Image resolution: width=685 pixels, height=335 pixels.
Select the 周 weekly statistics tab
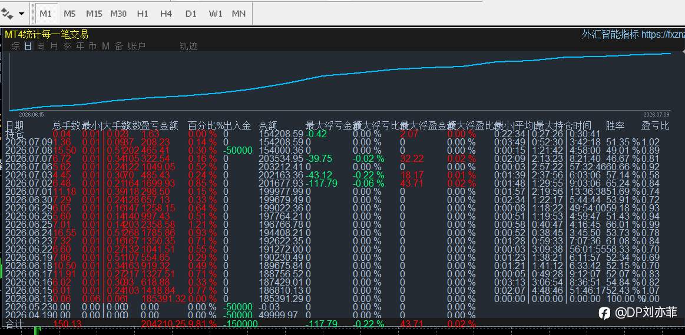tap(41, 47)
